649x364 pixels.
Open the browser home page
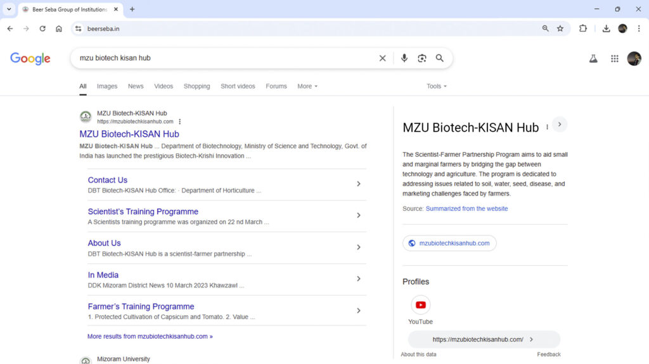[x=59, y=28]
